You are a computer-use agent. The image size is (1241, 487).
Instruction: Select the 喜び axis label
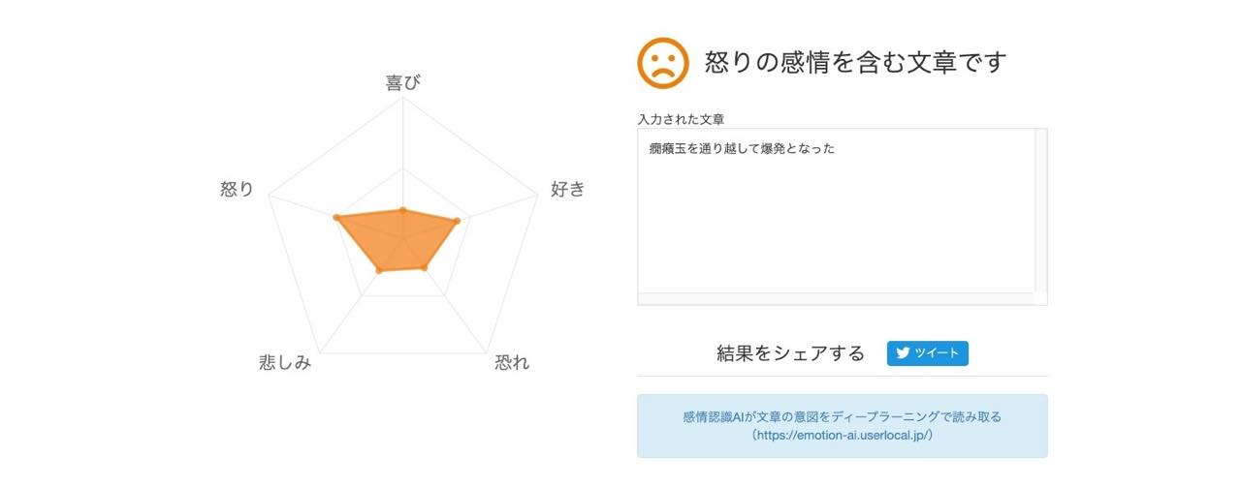[x=403, y=82]
